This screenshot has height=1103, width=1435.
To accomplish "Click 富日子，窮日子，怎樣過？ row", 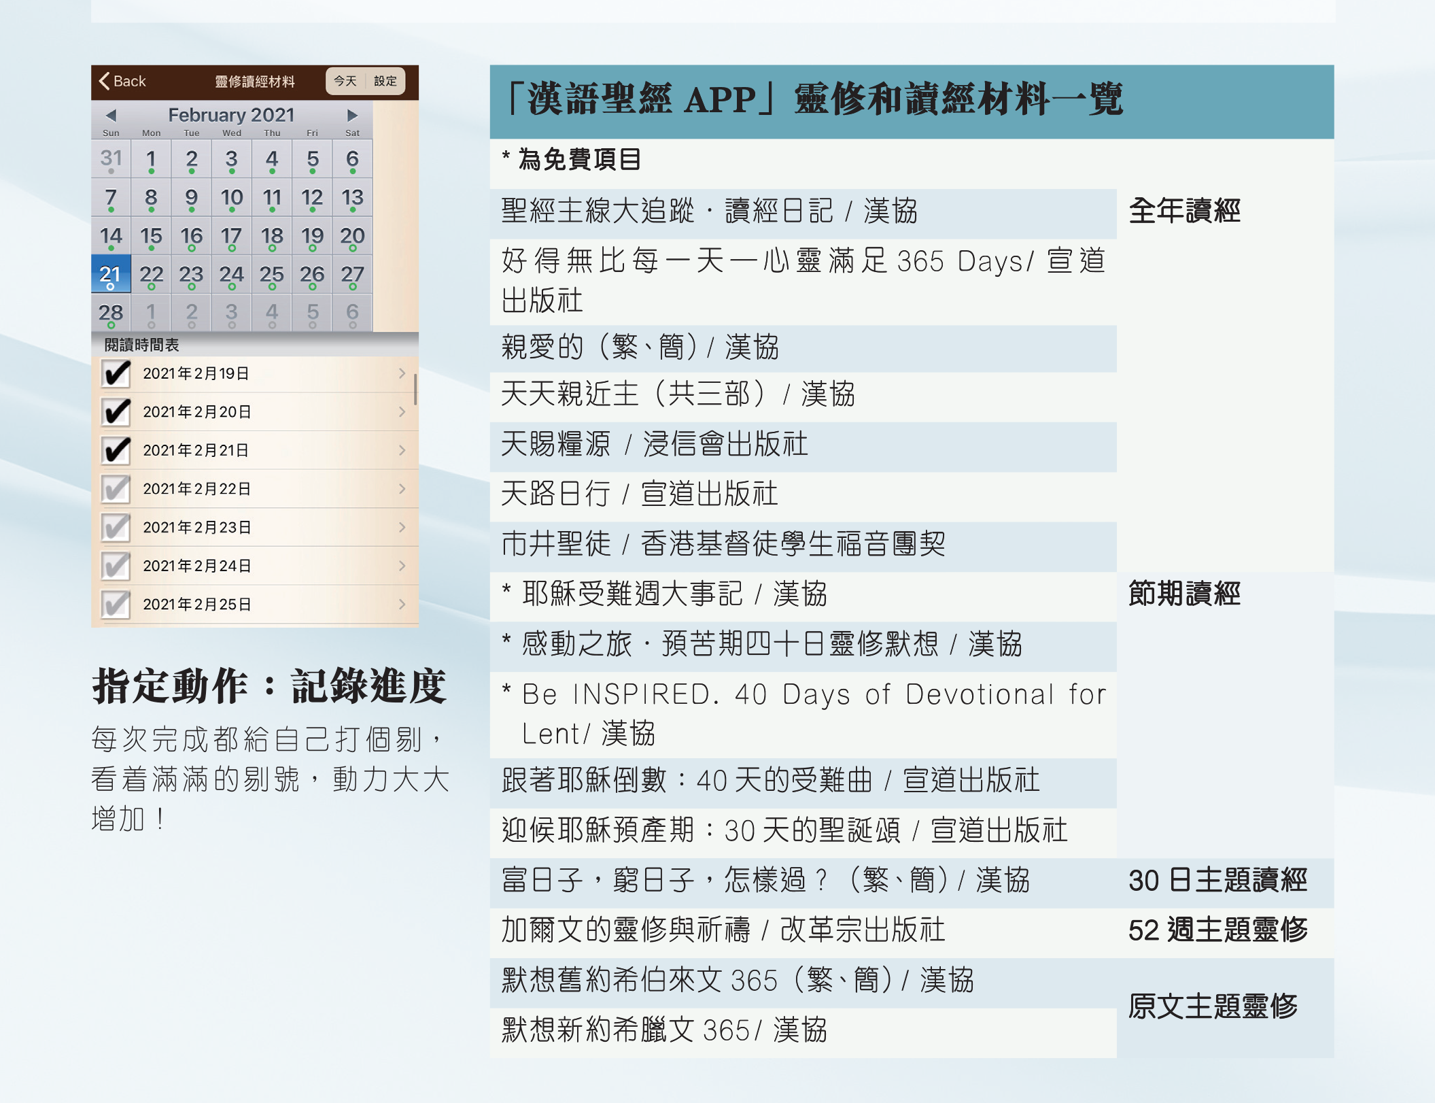I will click(803, 882).
